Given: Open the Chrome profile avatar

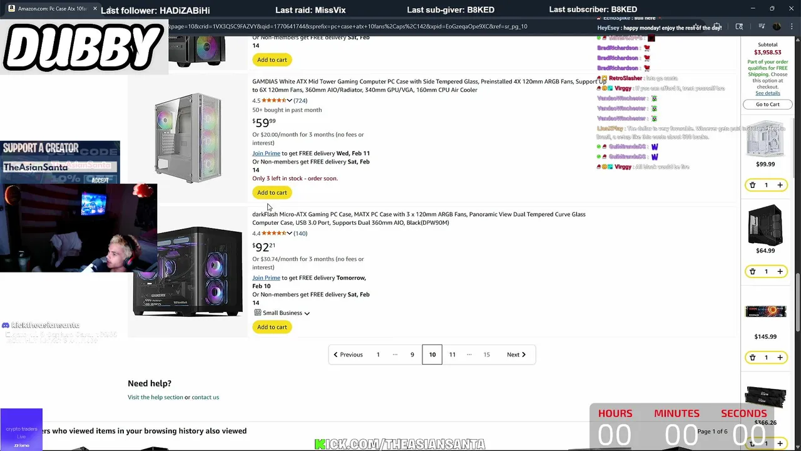Looking at the screenshot, I should click(777, 26).
